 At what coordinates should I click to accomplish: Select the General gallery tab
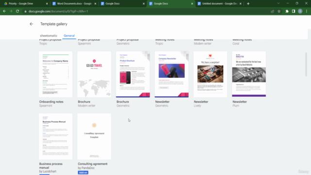[x=69, y=35]
